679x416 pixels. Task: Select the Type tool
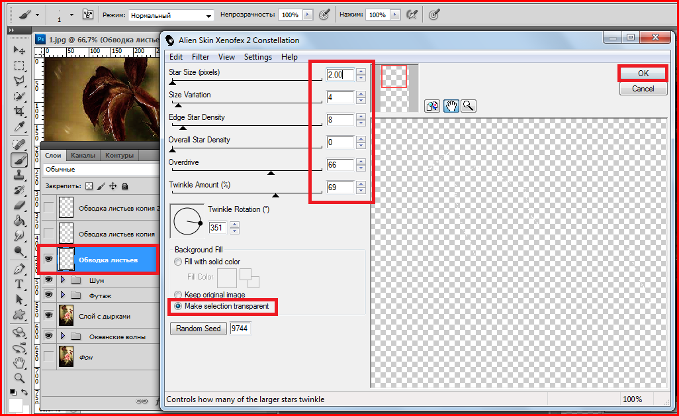tap(19, 284)
